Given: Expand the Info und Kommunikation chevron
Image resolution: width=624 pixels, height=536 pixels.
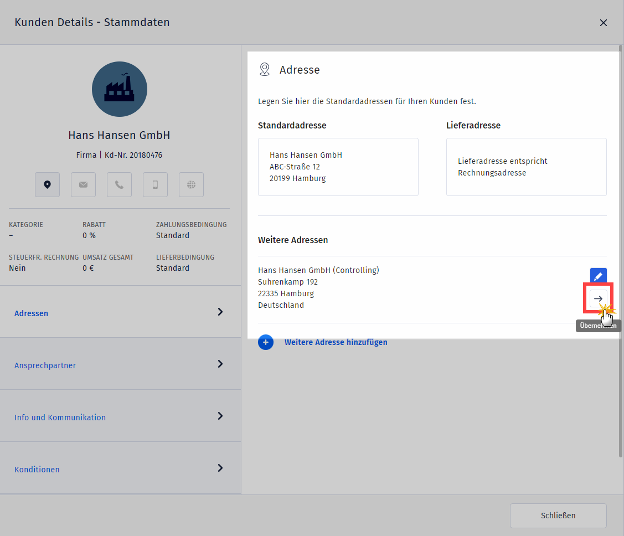Looking at the screenshot, I should tap(220, 416).
